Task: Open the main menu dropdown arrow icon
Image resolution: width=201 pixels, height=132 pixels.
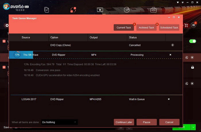Action: [183, 2]
